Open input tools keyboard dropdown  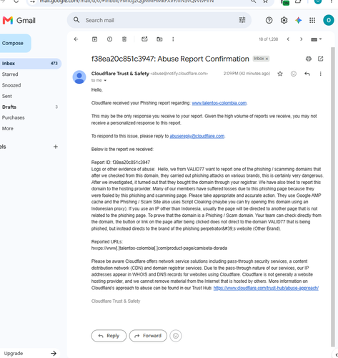point(317,39)
